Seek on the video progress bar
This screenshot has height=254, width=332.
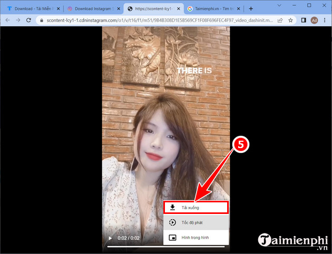point(166,247)
